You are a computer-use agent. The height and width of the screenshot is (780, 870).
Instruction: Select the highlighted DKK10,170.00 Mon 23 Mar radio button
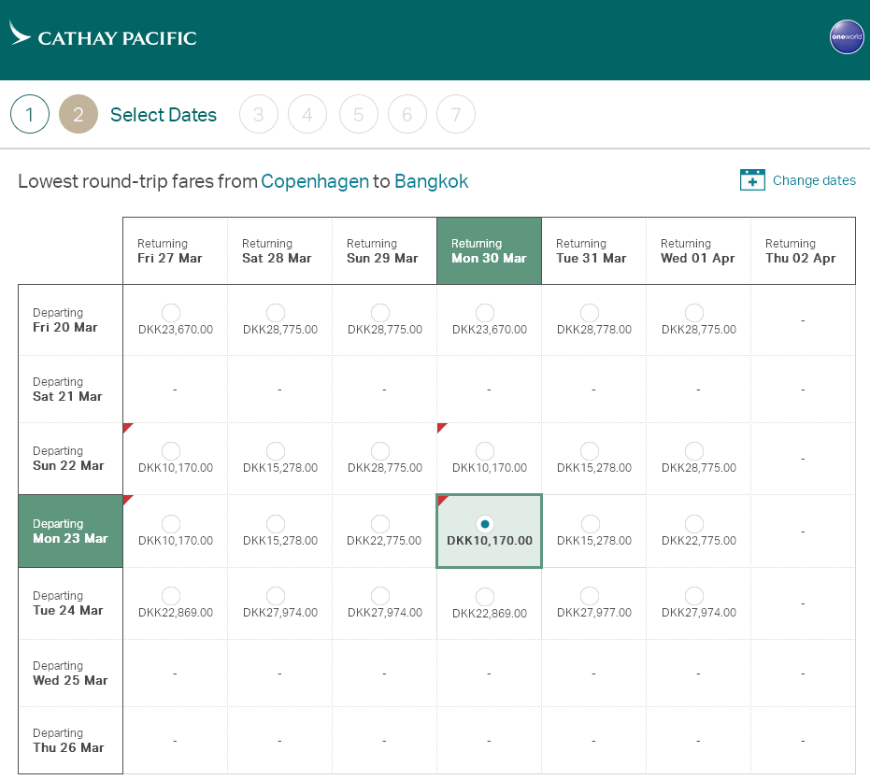point(485,524)
